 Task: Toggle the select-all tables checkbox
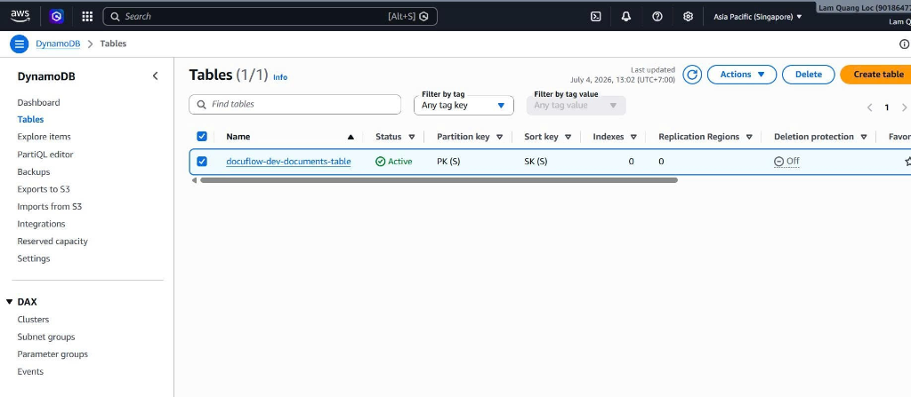[202, 137]
